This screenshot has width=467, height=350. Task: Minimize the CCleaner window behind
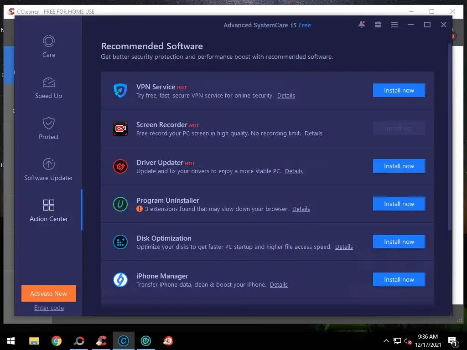411,11
